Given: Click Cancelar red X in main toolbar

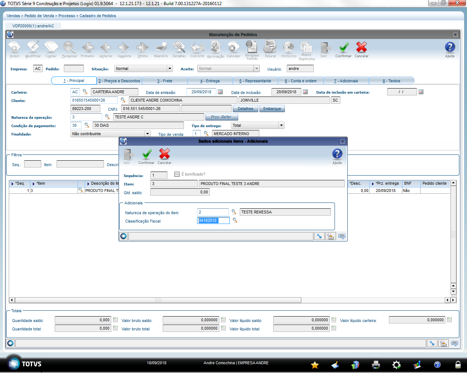Looking at the screenshot, I should click(362, 50).
